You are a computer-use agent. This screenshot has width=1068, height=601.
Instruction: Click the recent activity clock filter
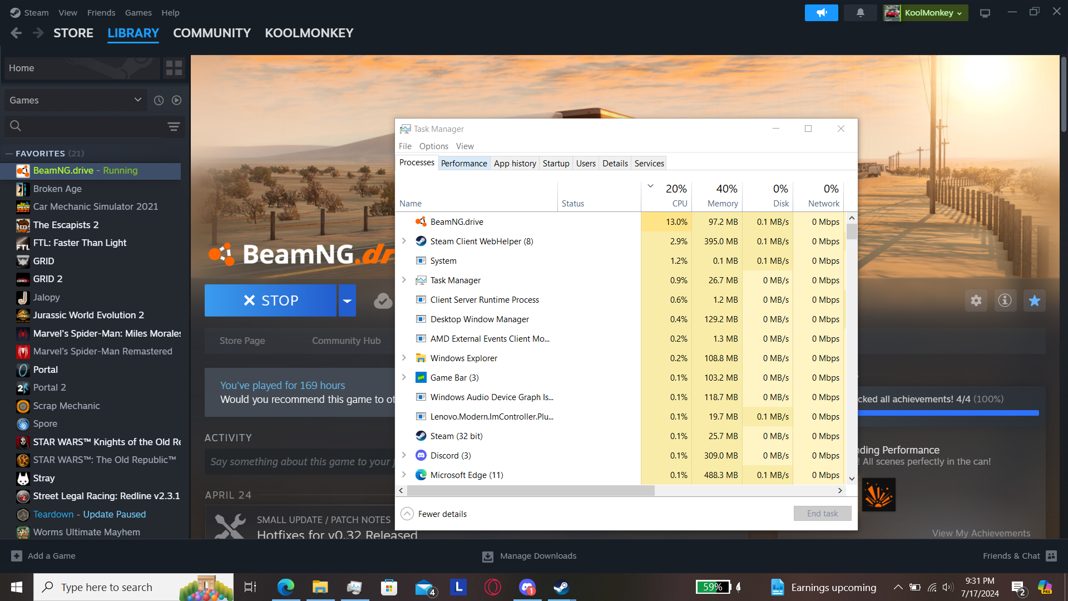point(159,100)
